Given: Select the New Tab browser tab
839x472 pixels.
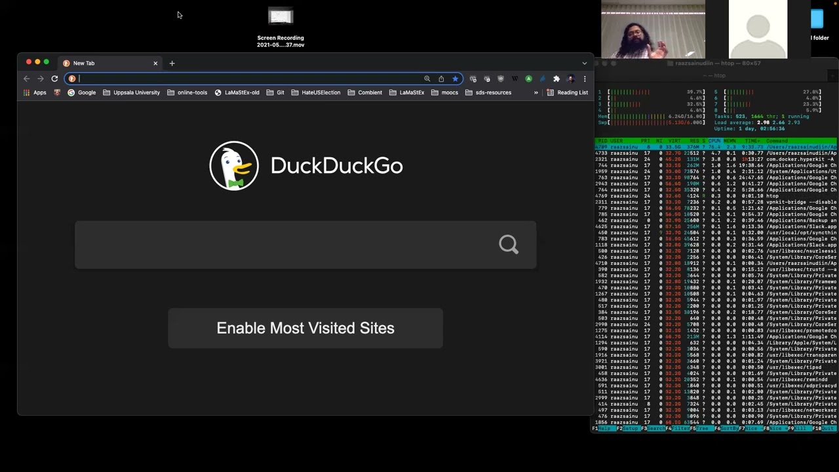Looking at the screenshot, I should click(109, 63).
